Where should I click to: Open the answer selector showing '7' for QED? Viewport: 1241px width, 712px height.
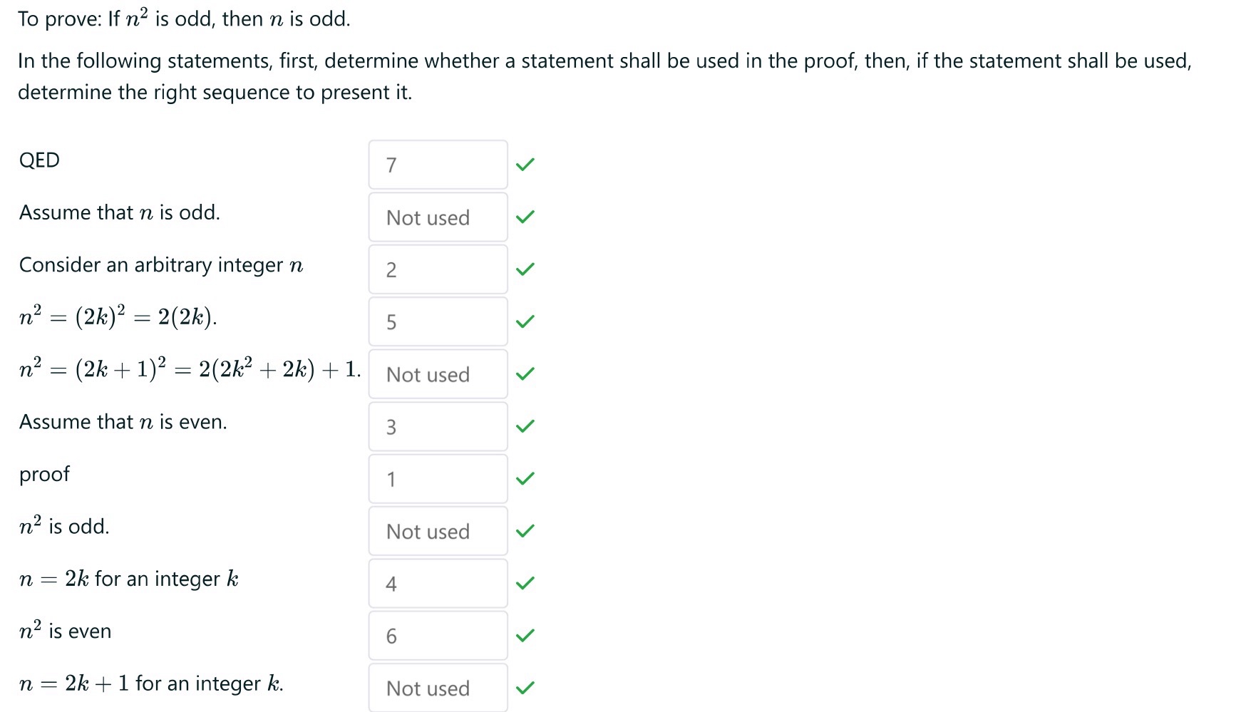click(437, 165)
